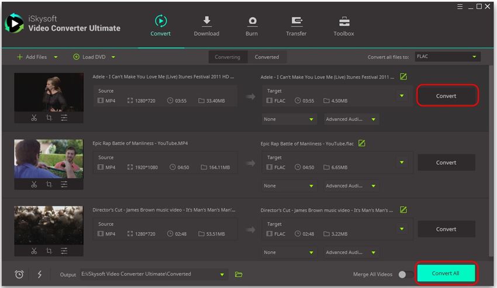Screen dimensions: 497x288
Task: Click the Convert All button
Action: 446,273
